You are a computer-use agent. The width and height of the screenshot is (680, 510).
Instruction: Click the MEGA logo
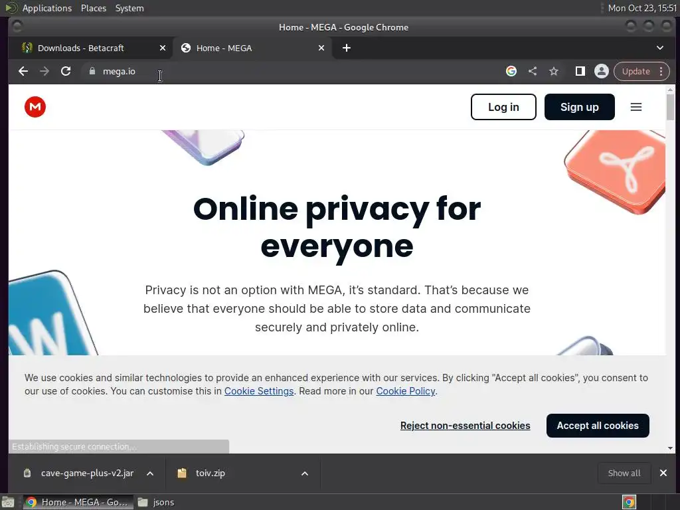(35, 107)
